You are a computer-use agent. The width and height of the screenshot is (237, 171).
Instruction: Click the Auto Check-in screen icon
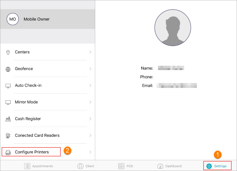[8, 86]
